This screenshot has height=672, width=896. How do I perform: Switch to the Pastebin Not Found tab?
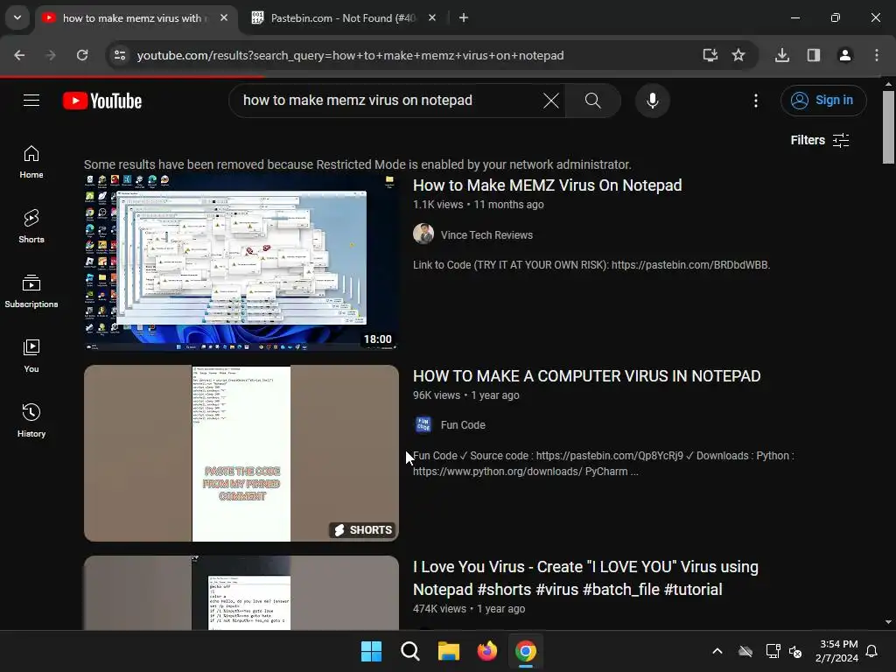(x=343, y=18)
